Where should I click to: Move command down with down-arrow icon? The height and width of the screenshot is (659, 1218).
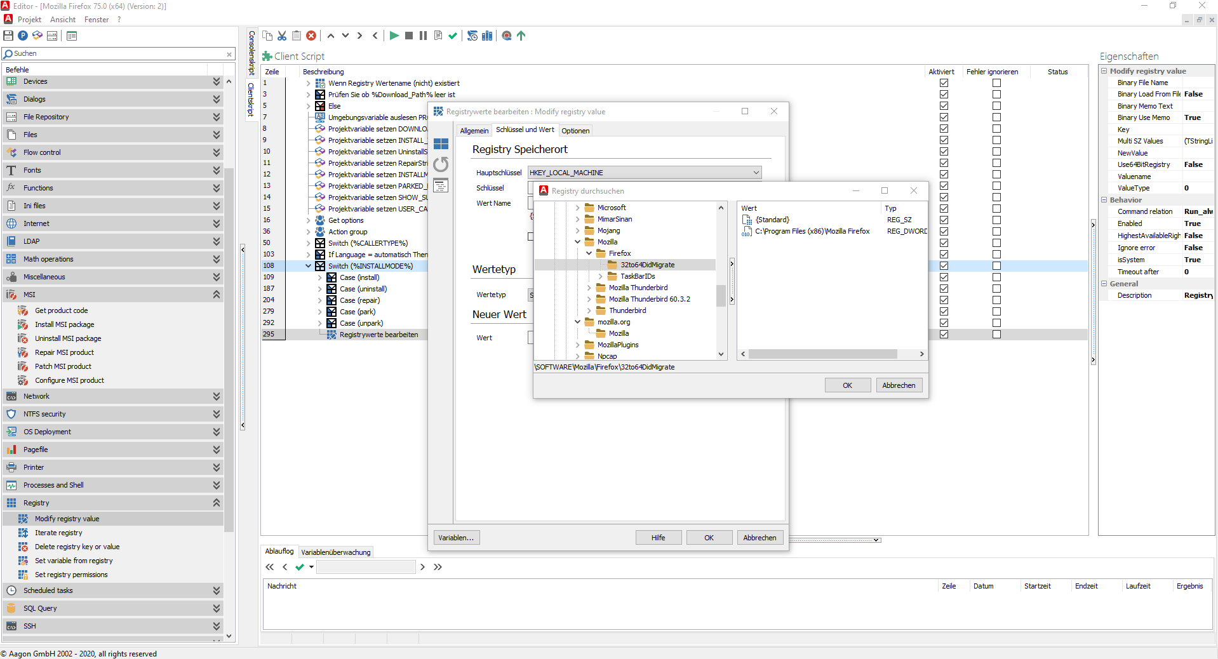pyautogui.click(x=345, y=36)
